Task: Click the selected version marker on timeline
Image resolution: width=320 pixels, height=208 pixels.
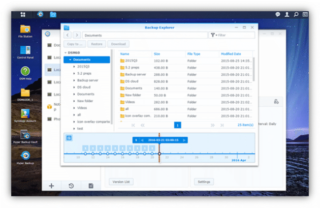Action: 160,153
